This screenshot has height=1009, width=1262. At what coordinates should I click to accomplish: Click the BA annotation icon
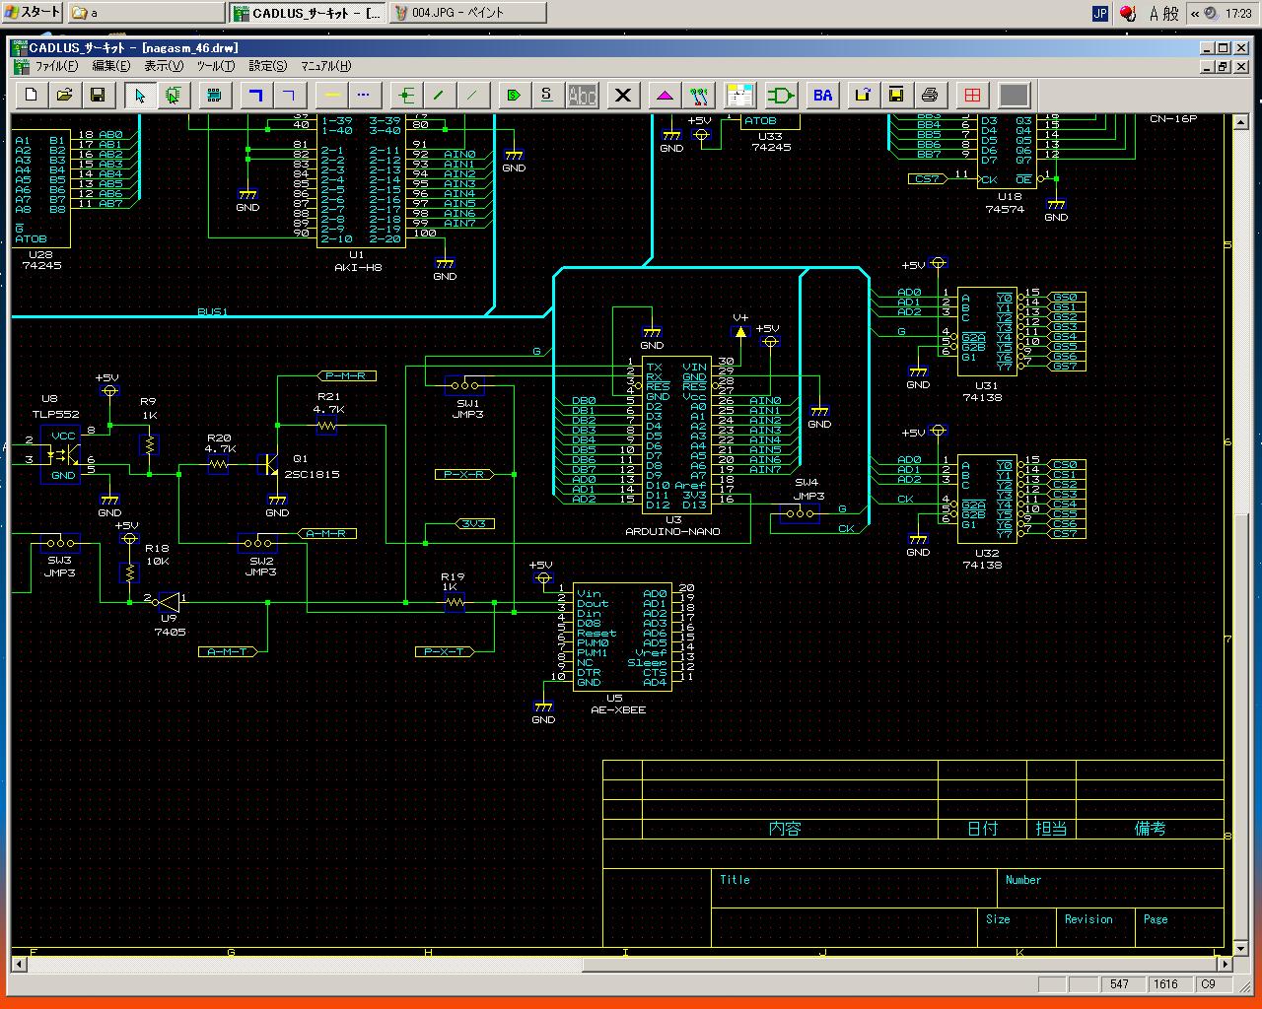click(x=822, y=95)
